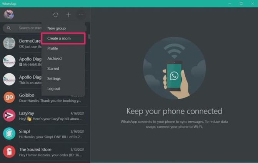Close the three-dots menu button
Screen dimensions: 258x163
[81, 15]
